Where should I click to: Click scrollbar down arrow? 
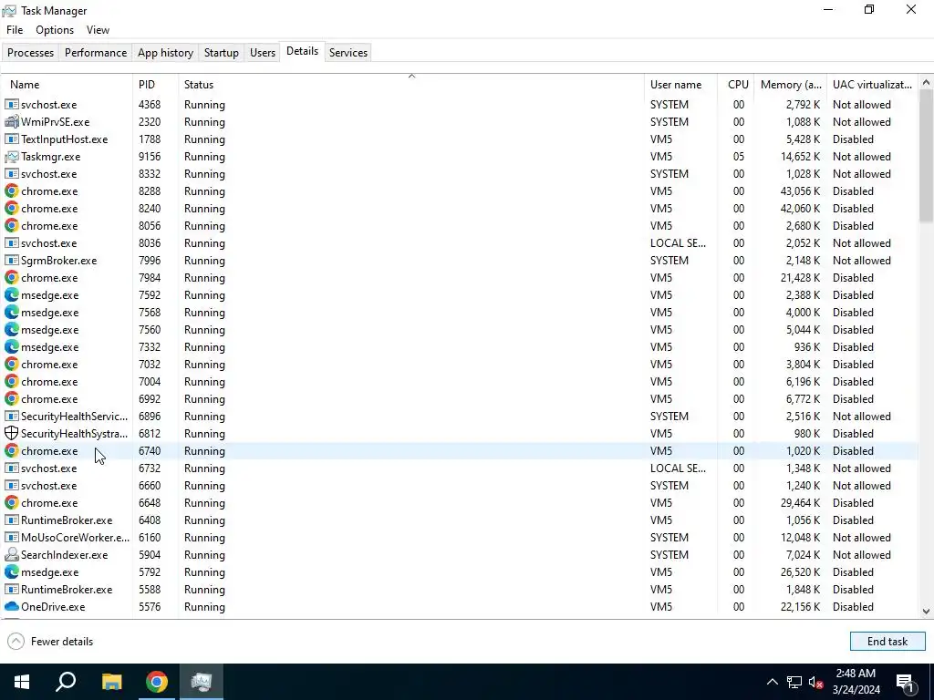927,612
